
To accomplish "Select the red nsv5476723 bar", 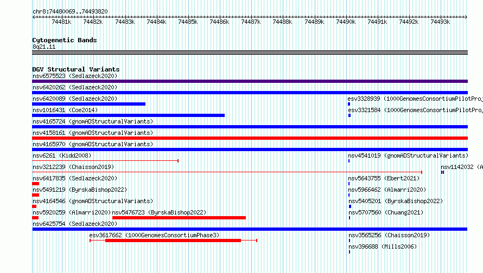I will (179, 218).
